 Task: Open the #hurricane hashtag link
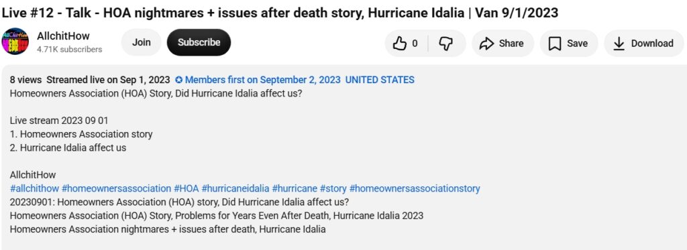click(x=295, y=189)
